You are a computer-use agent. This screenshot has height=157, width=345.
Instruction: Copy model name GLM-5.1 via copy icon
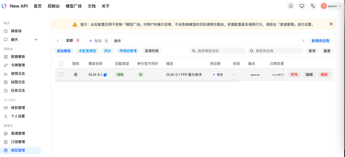(x=105, y=75)
